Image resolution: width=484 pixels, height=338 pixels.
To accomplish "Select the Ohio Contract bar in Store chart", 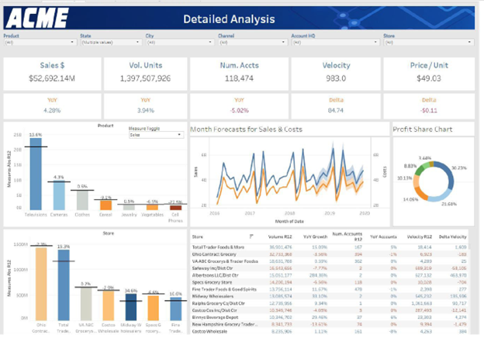I will (x=41, y=284).
